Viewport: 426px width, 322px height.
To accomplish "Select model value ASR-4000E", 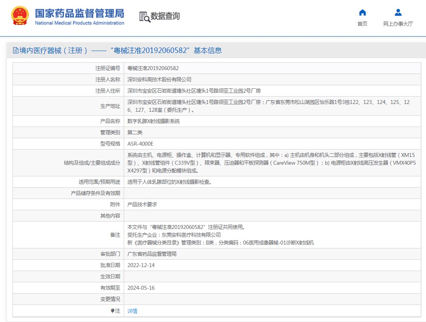I will coord(140,144).
